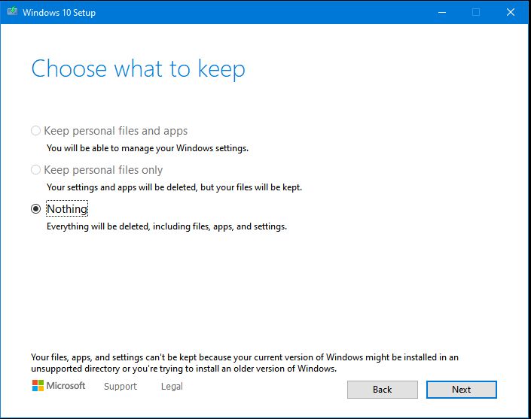
Task: Open the Support link
Action: click(121, 386)
